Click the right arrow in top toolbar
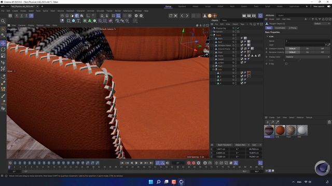This screenshot has height=186, width=332. [187, 16]
